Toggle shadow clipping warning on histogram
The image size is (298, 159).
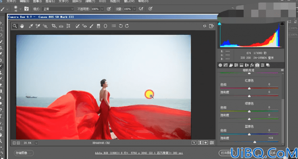pyautogui.click(x=219, y=24)
